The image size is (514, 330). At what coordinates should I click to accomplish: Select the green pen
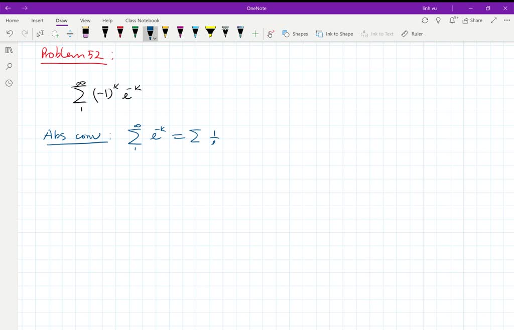135,34
